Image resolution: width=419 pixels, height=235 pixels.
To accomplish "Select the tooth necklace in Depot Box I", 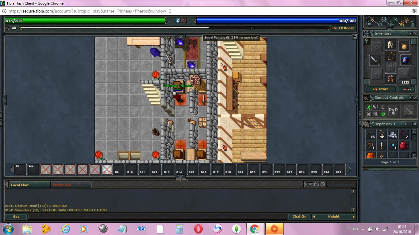I will click(382, 134).
